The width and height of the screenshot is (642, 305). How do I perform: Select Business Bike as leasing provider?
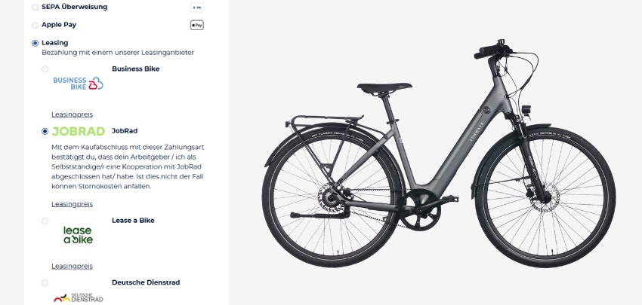coord(45,69)
